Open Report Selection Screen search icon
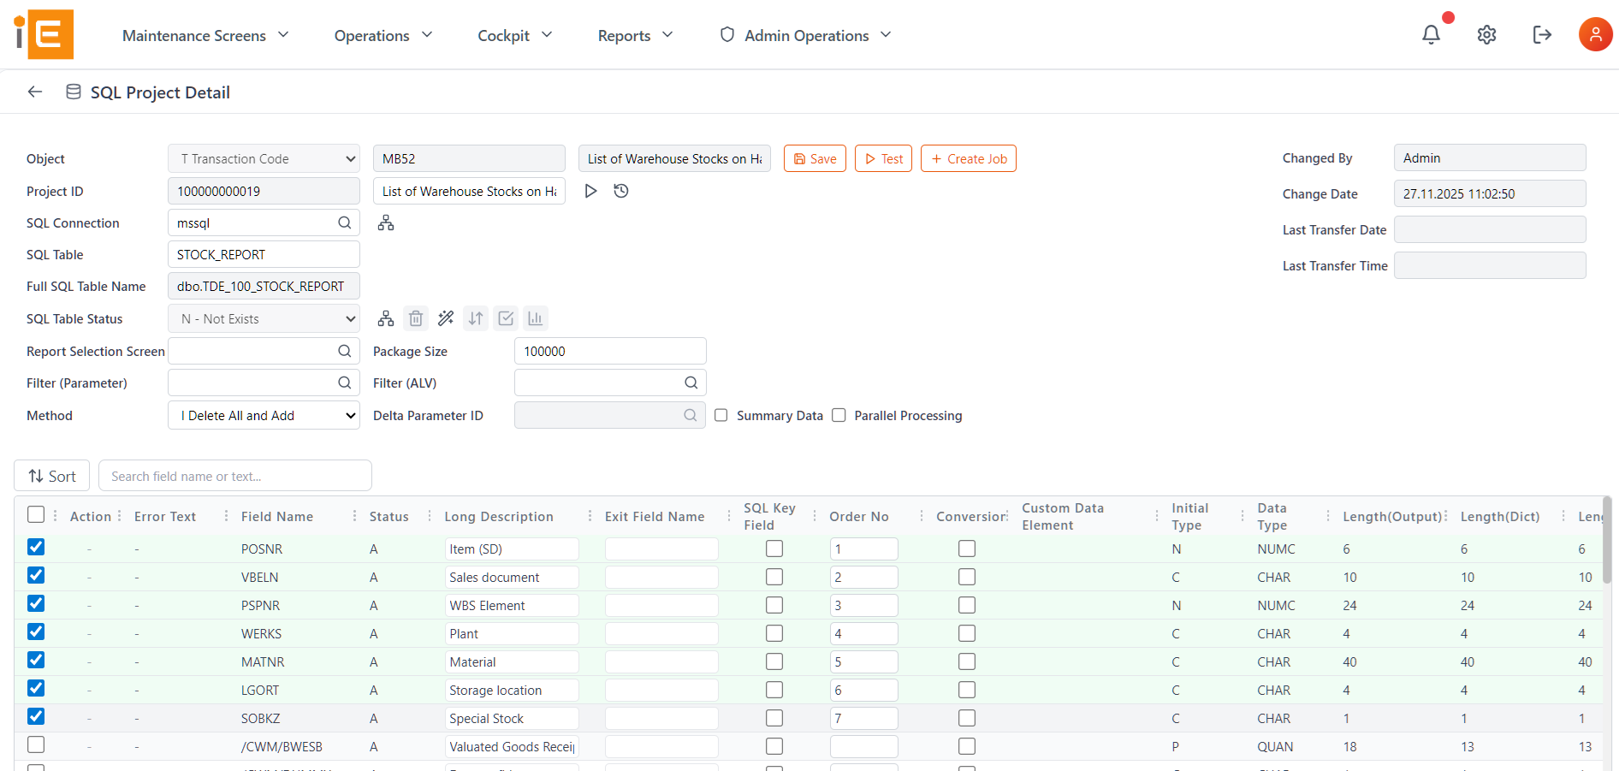The width and height of the screenshot is (1619, 771). tap(345, 351)
